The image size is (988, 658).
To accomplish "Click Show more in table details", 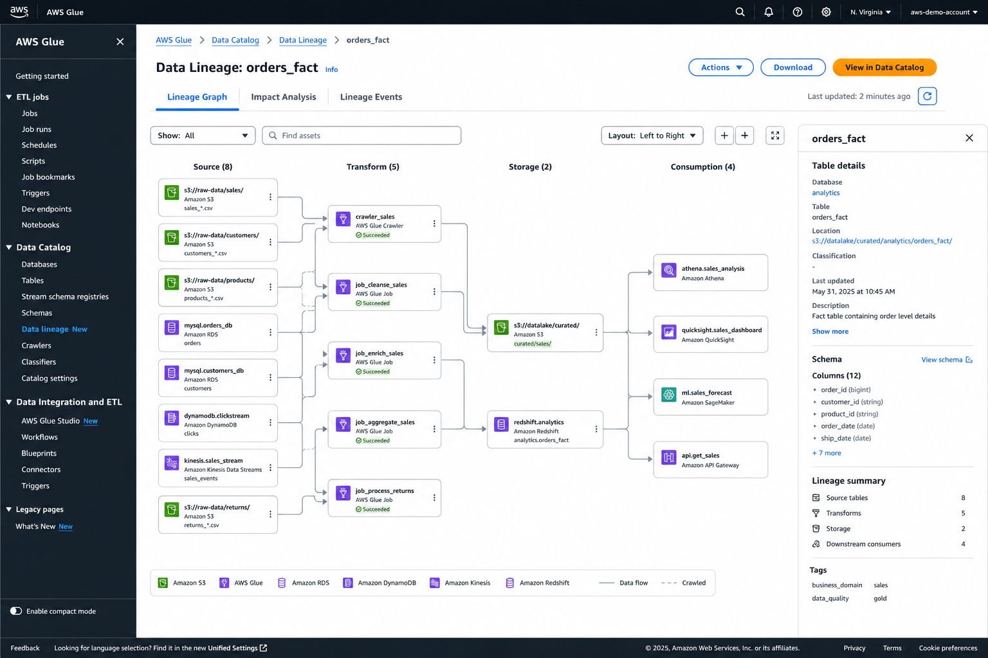I will point(830,332).
